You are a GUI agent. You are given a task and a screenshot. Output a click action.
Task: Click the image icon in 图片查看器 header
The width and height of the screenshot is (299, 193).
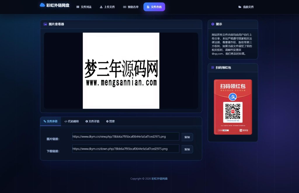click(x=45, y=24)
